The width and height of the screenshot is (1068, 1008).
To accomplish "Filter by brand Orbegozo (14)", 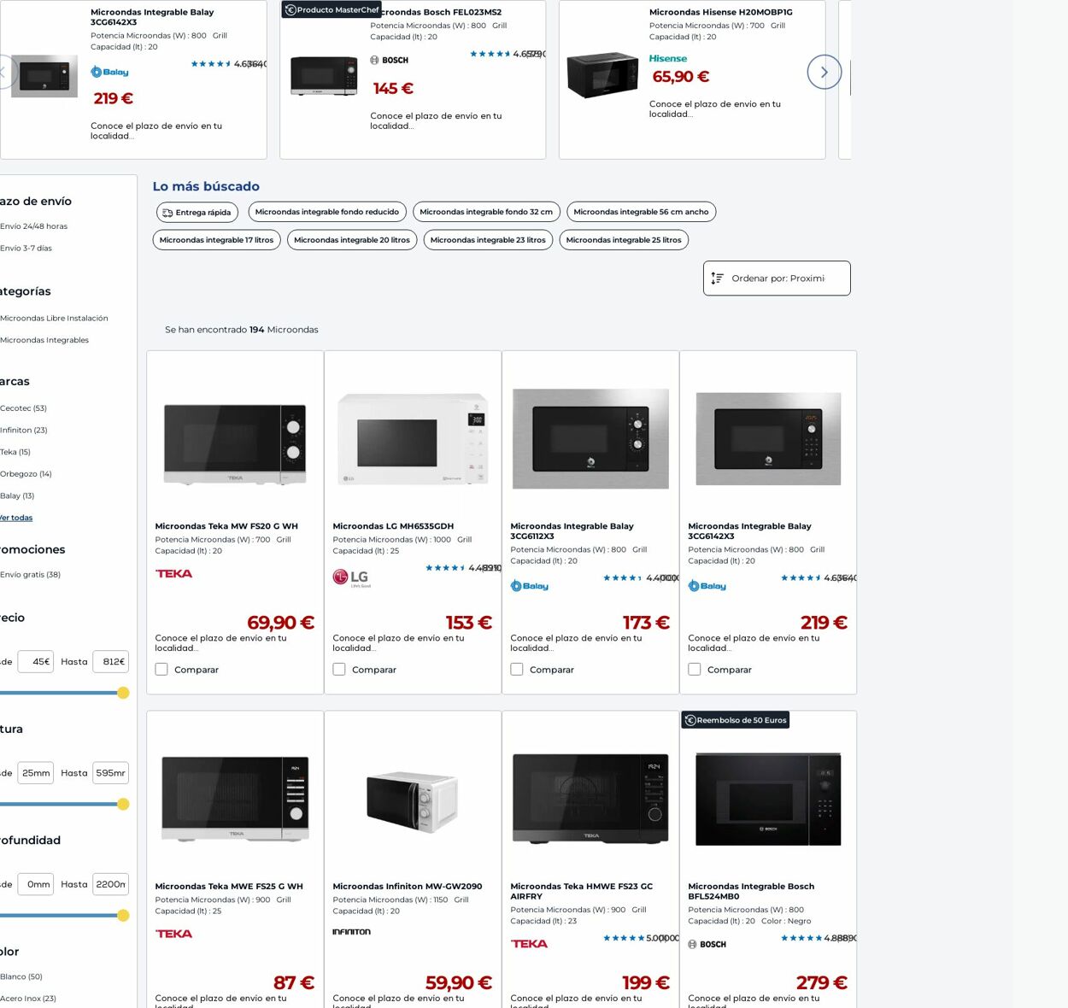I will pos(26,474).
